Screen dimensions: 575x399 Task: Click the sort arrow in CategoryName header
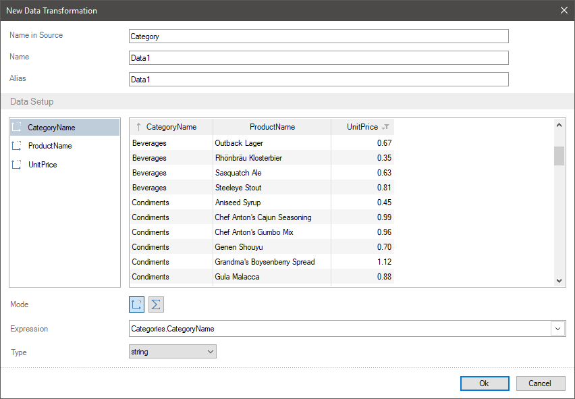(x=138, y=127)
